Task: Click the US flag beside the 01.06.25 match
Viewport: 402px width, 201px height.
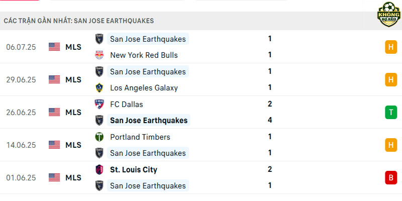Action: click(54, 177)
